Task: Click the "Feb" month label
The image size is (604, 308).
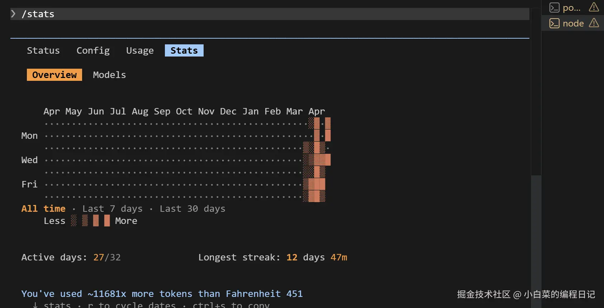Action: (272, 111)
